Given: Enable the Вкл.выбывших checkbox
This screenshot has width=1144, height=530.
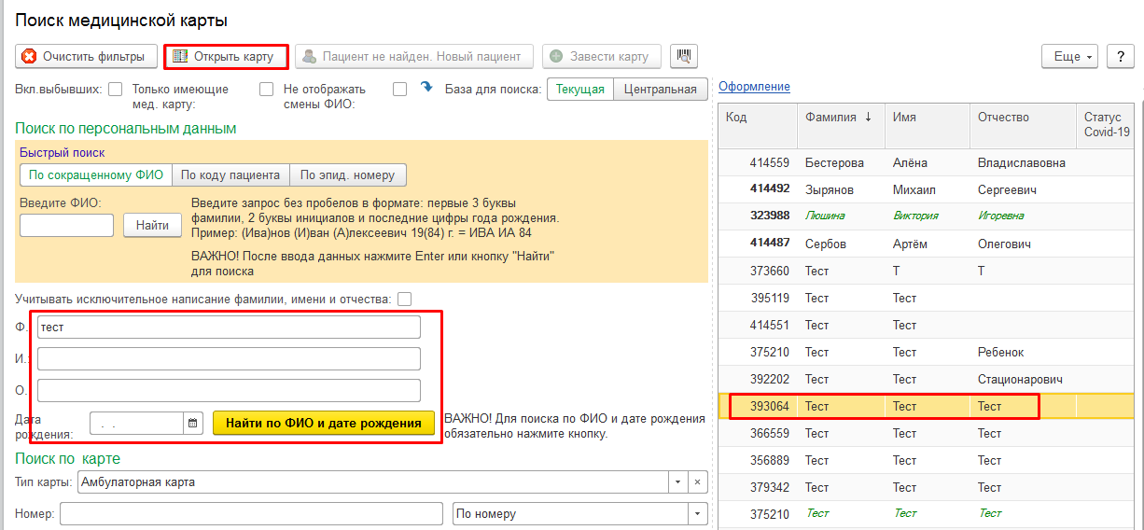Looking at the screenshot, I should coord(116,90).
